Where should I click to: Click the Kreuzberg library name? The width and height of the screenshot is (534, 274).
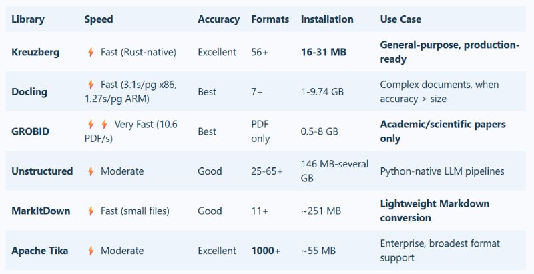point(35,52)
